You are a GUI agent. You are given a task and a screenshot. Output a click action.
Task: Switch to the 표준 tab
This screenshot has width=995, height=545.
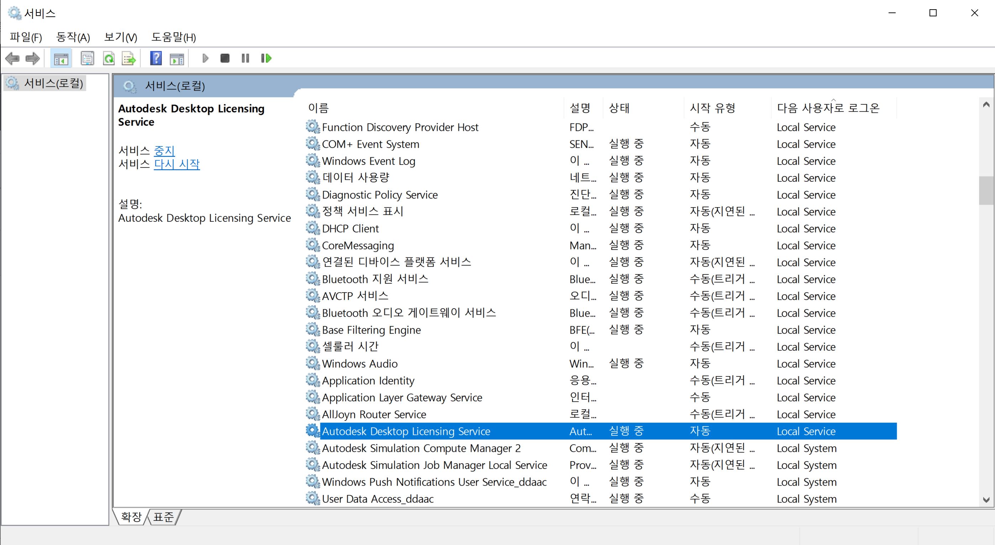click(x=163, y=517)
